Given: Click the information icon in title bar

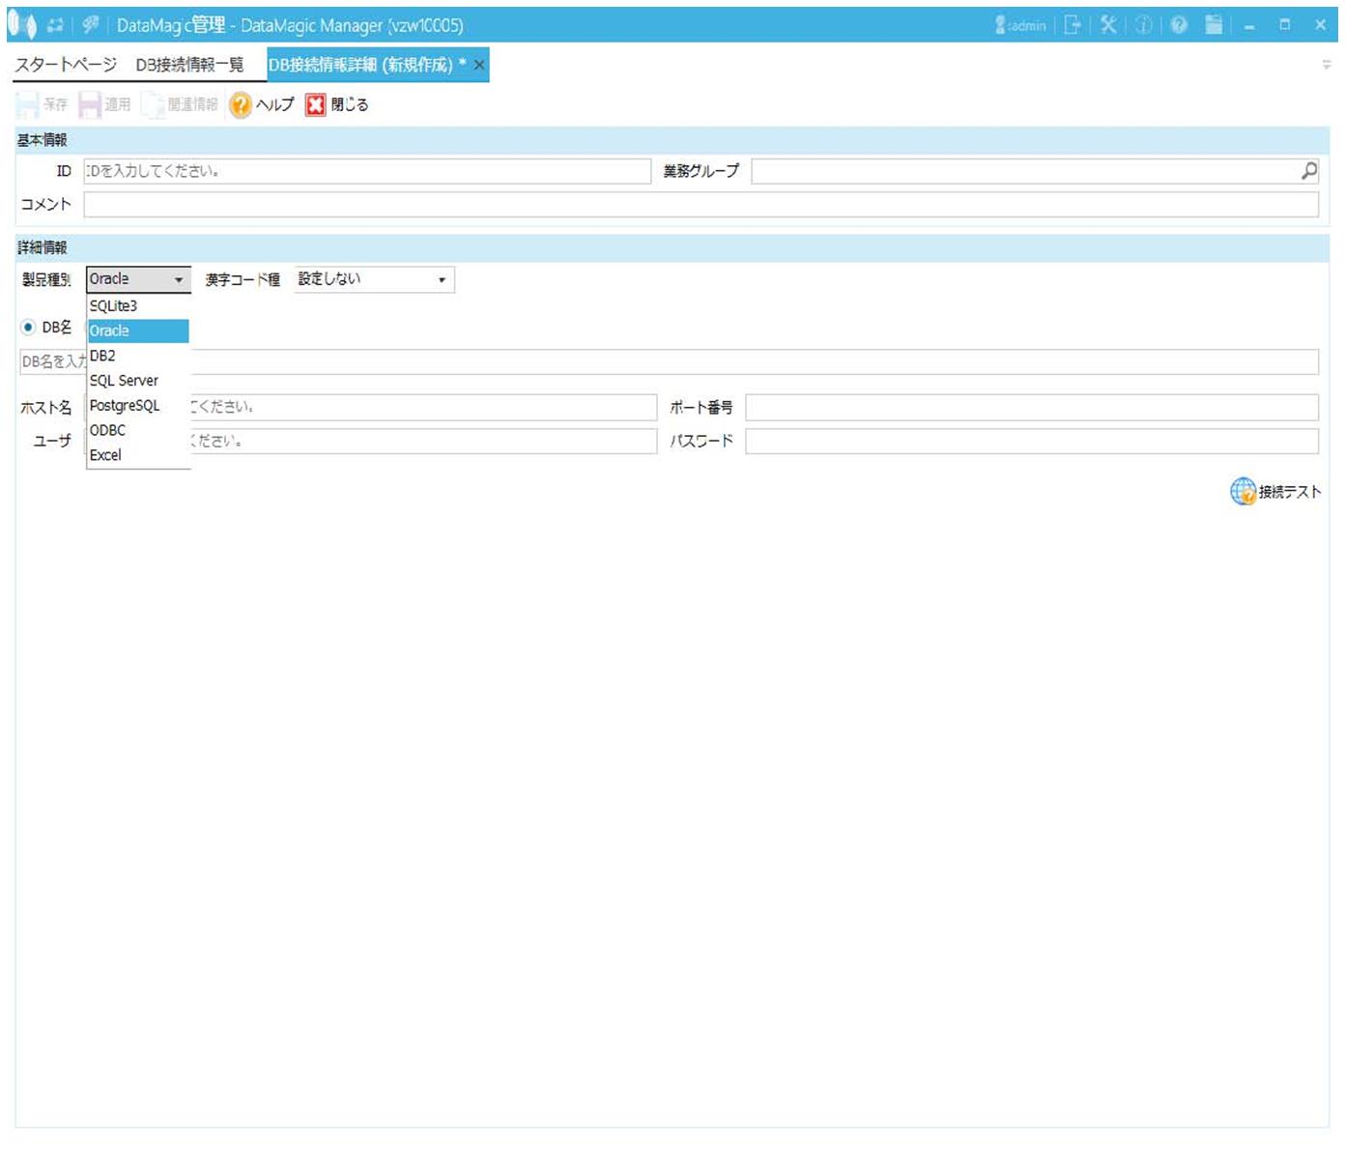Looking at the screenshot, I should click(x=1144, y=25).
